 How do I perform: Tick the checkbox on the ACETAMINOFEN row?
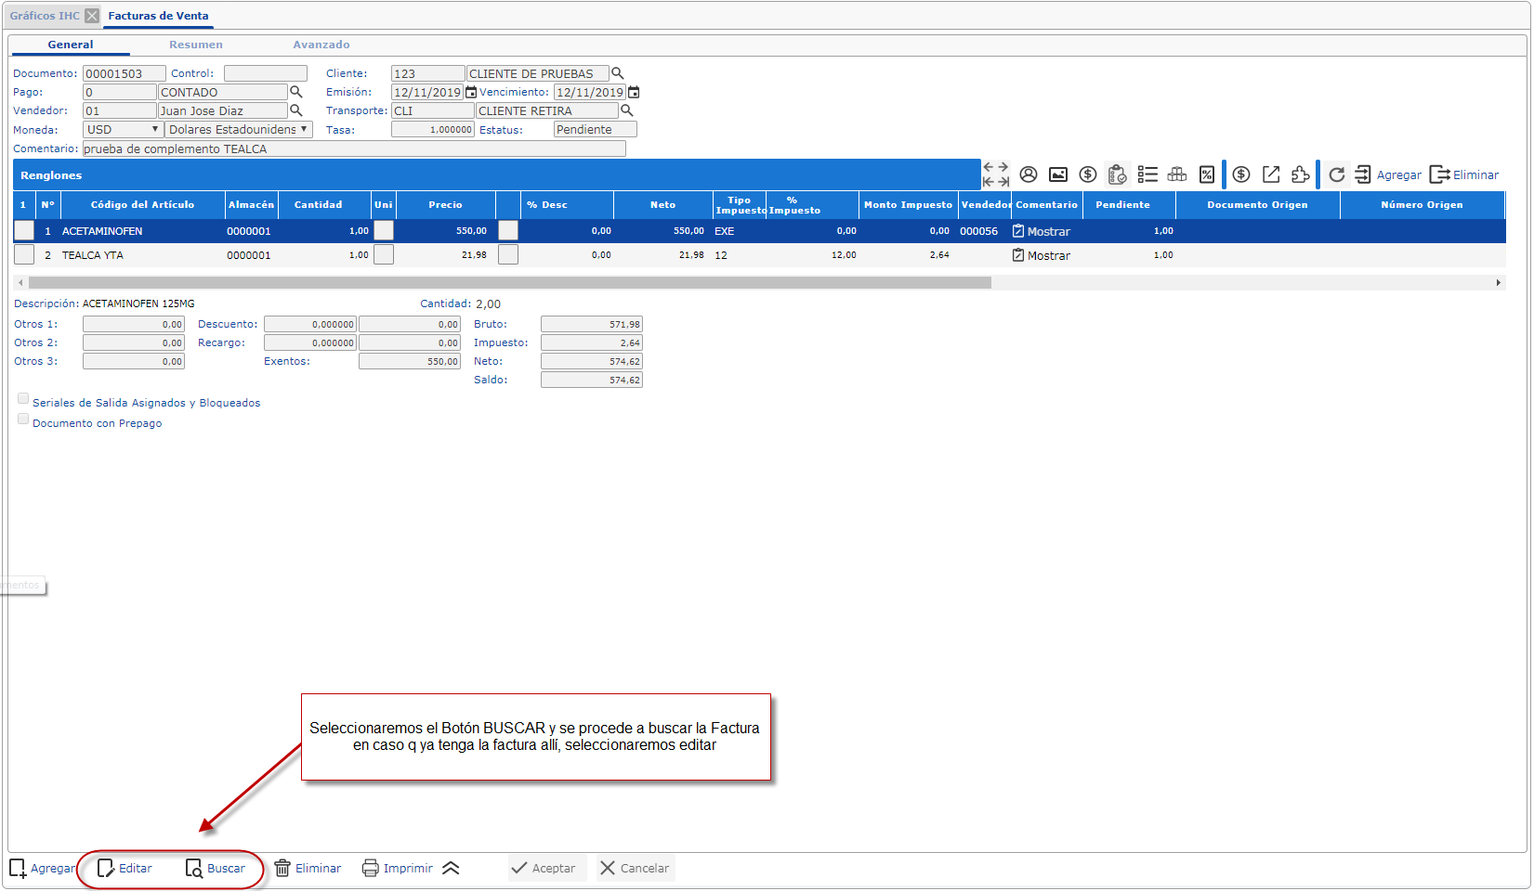point(24,231)
